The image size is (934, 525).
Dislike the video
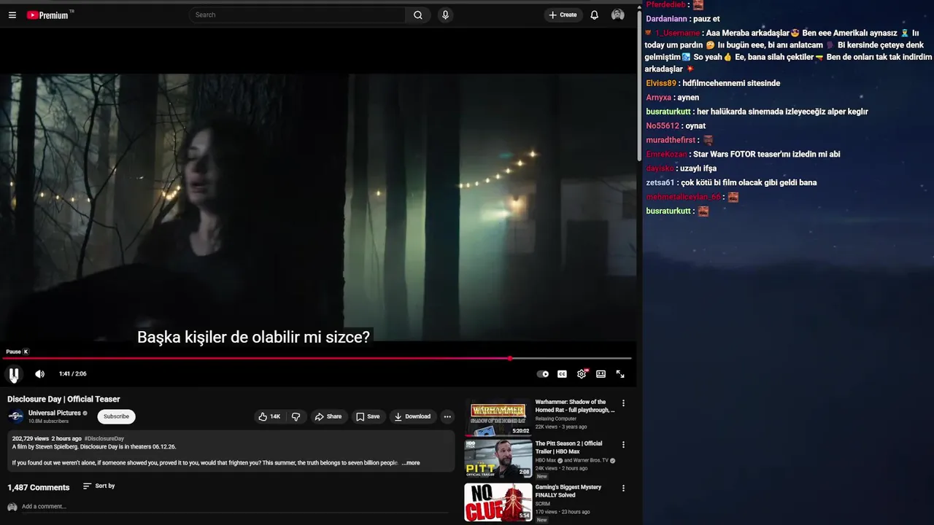pos(296,416)
